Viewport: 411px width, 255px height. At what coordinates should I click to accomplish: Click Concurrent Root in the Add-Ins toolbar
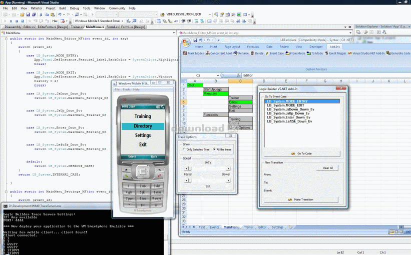219,53
